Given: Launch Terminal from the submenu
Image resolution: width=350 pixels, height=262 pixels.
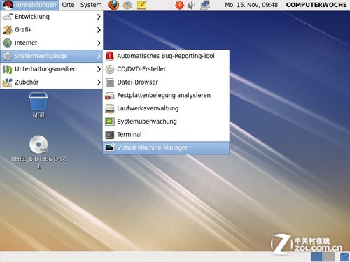Looking at the screenshot, I should coord(166,134).
